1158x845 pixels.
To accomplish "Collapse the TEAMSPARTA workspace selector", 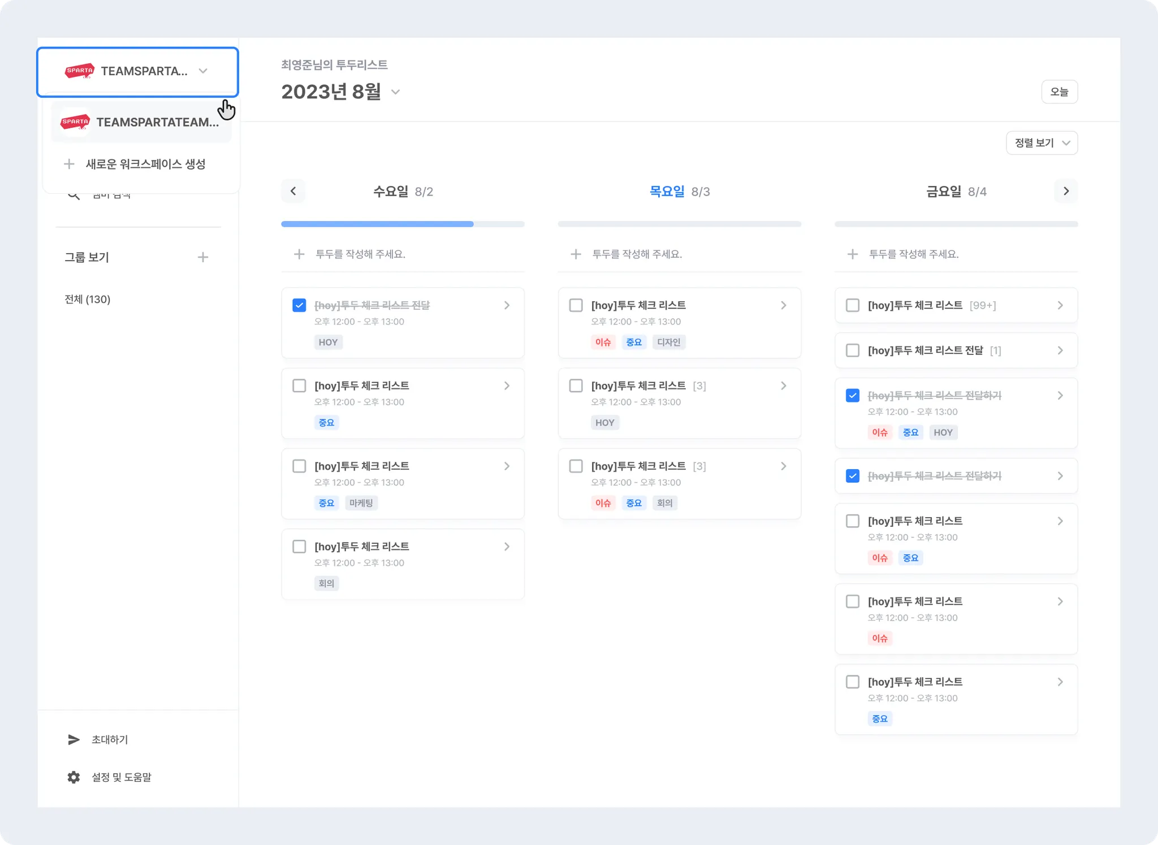I will (x=203, y=71).
